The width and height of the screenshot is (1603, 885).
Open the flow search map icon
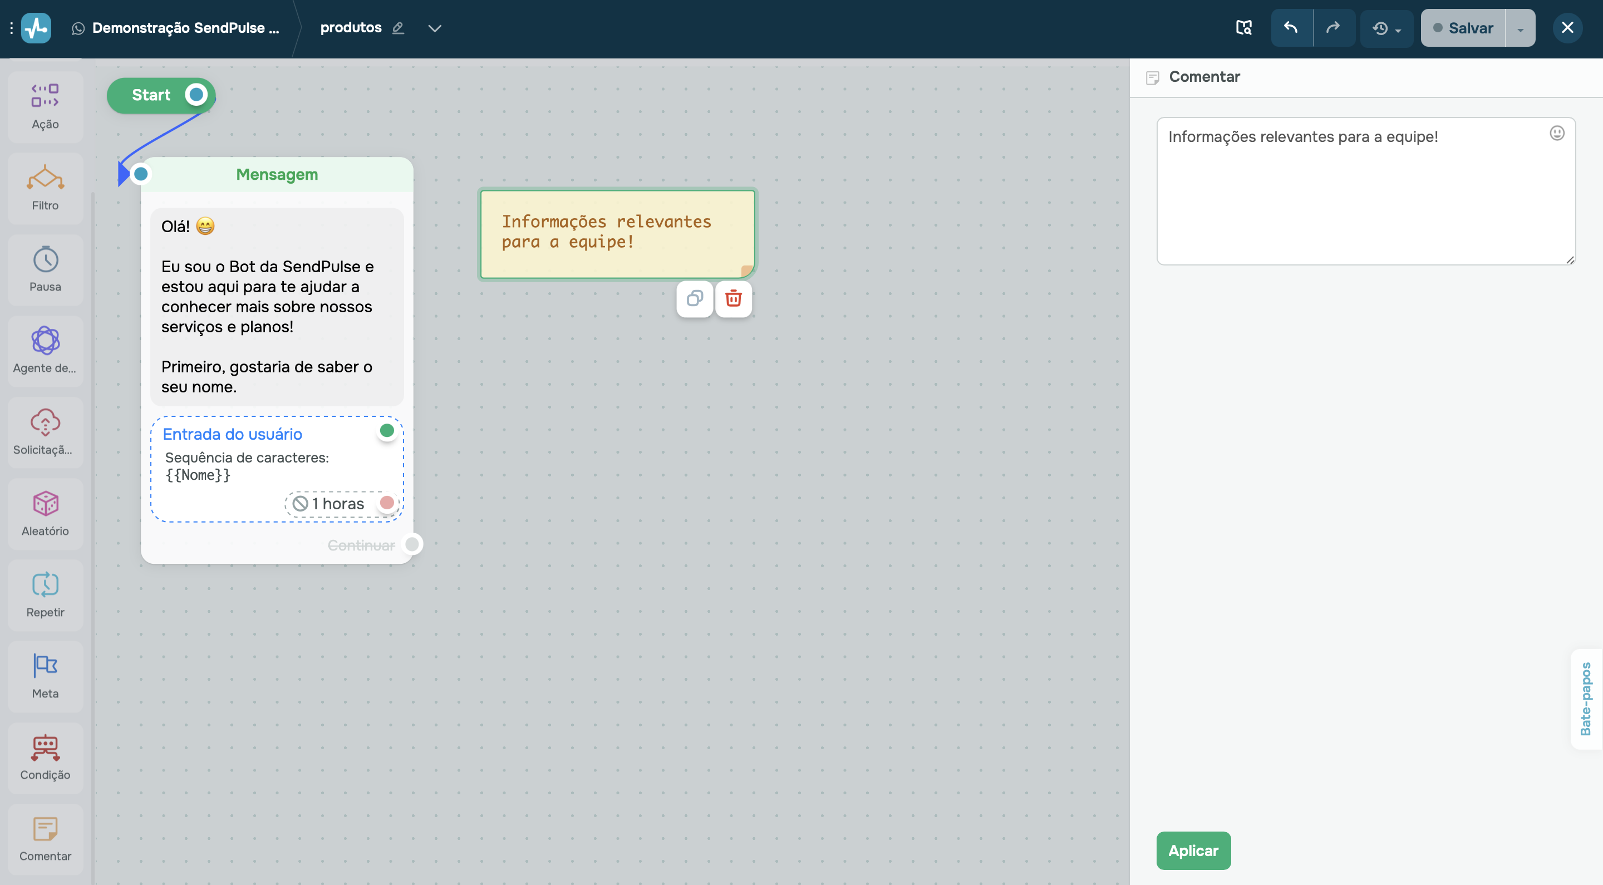(1243, 28)
